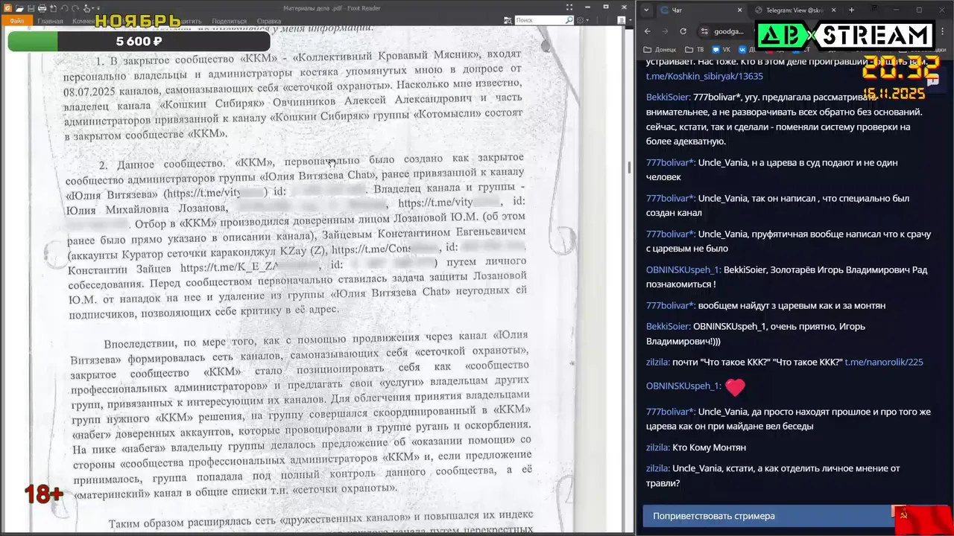This screenshot has height=536, width=954.
Task: Open browser three-dot menu
Action: pyautogui.click(x=942, y=31)
